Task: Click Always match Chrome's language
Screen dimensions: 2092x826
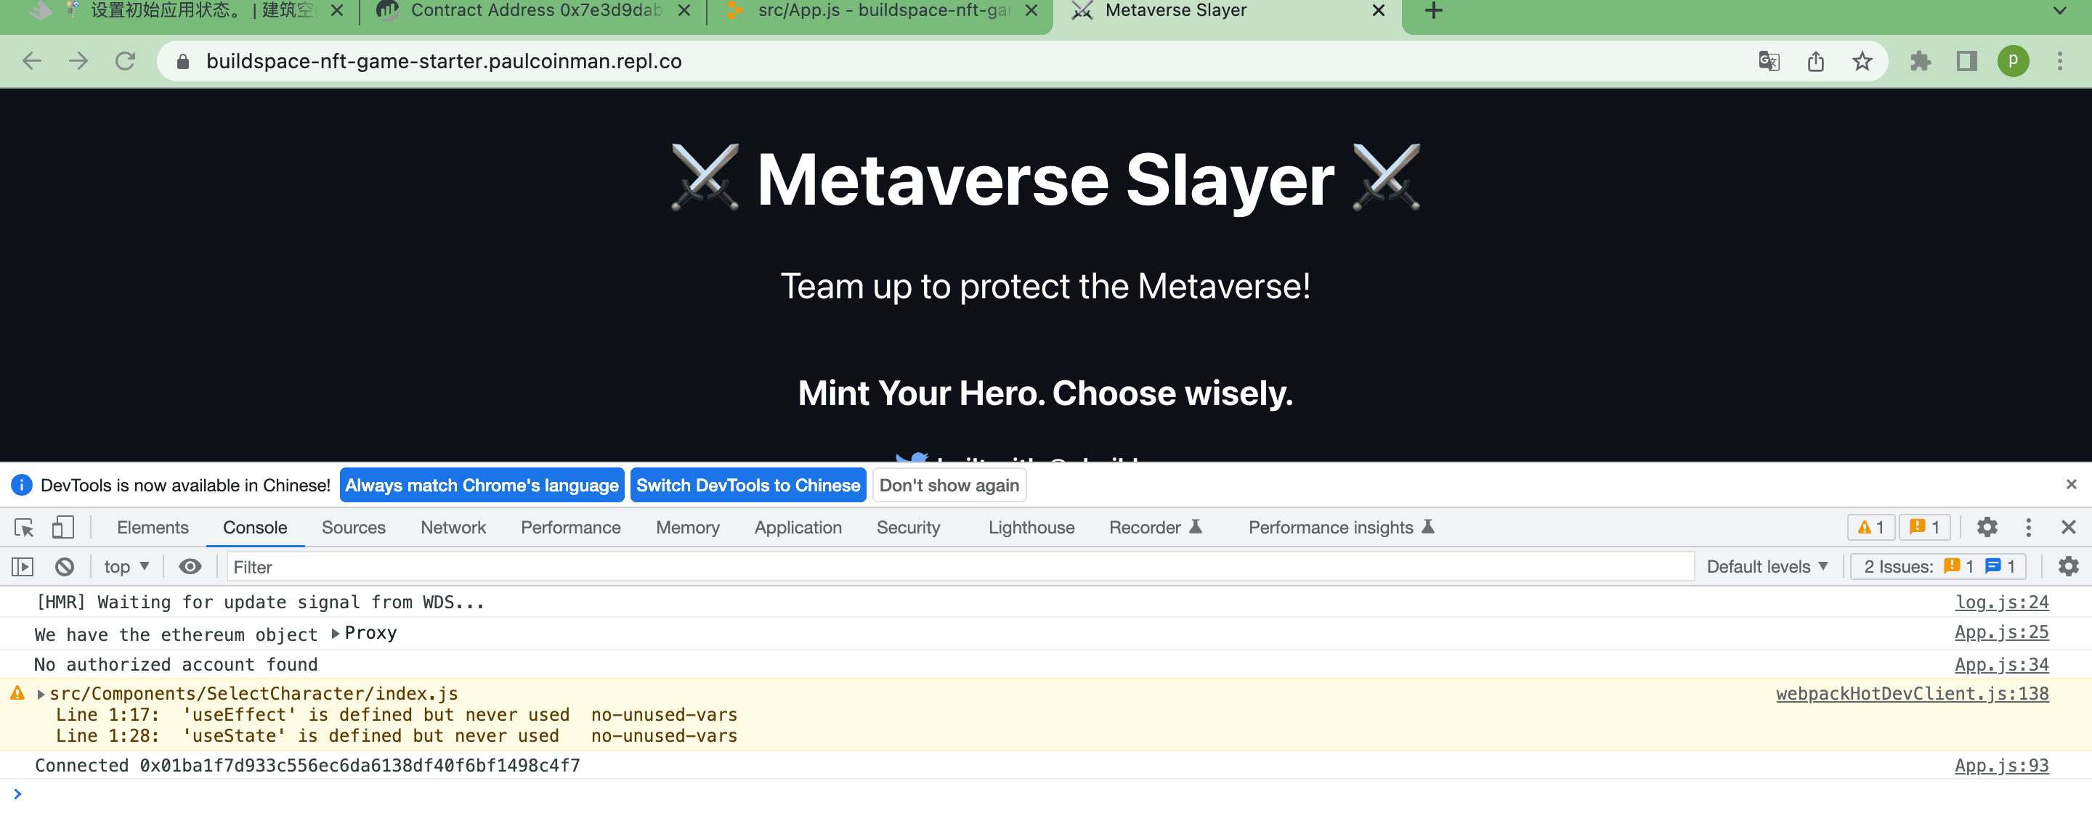Action: pos(482,485)
